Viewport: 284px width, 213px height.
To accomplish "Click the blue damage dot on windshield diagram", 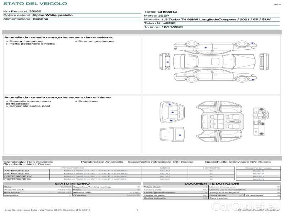I will [x=180, y=136].
